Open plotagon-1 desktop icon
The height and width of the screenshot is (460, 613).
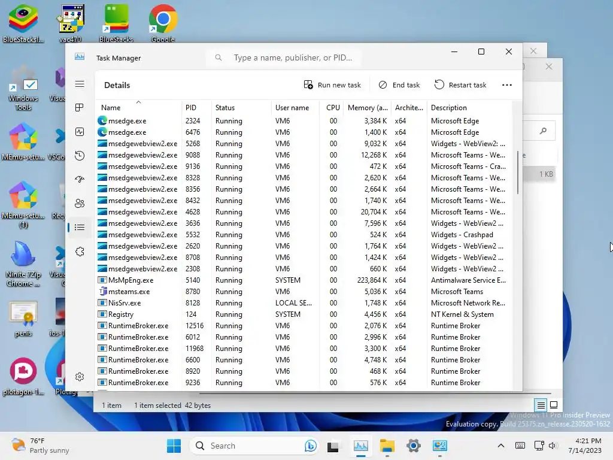pos(23,376)
